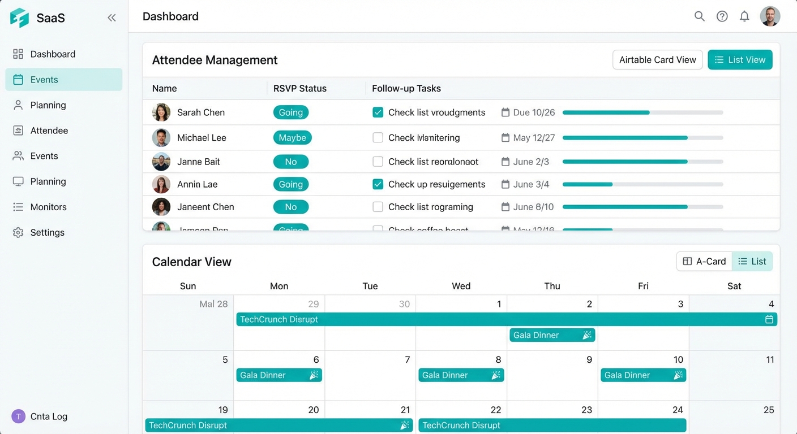Uncheck Sarah Chen's follow-up task checkbox

[x=378, y=112]
